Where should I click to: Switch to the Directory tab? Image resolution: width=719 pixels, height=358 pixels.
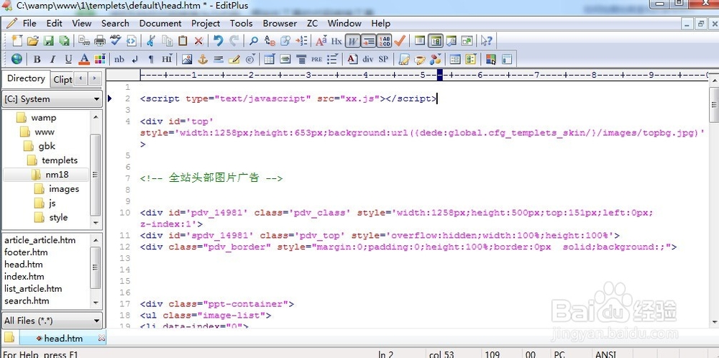coord(26,78)
